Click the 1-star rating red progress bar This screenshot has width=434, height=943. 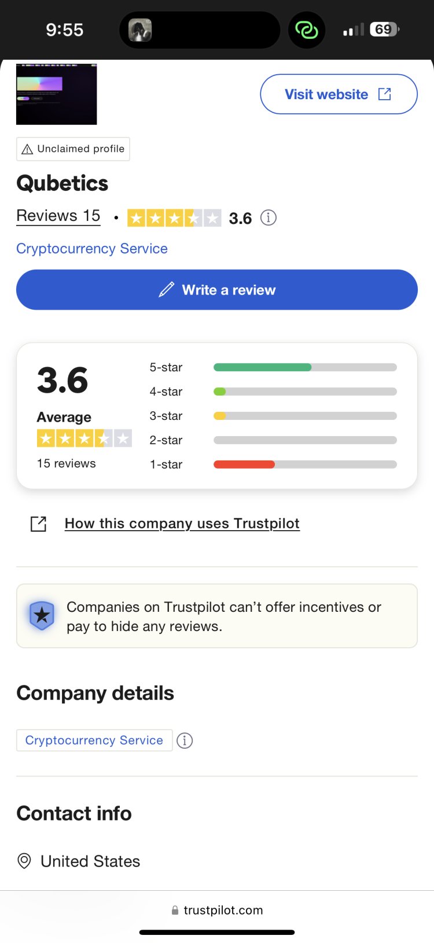tap(243, 464)
